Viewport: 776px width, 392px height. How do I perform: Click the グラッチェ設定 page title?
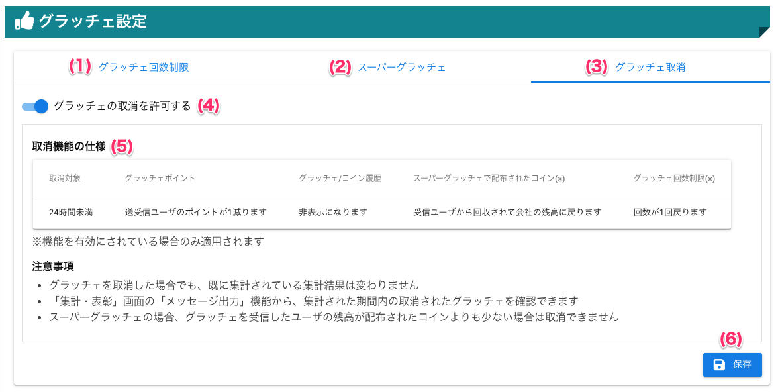coord(93,21)
